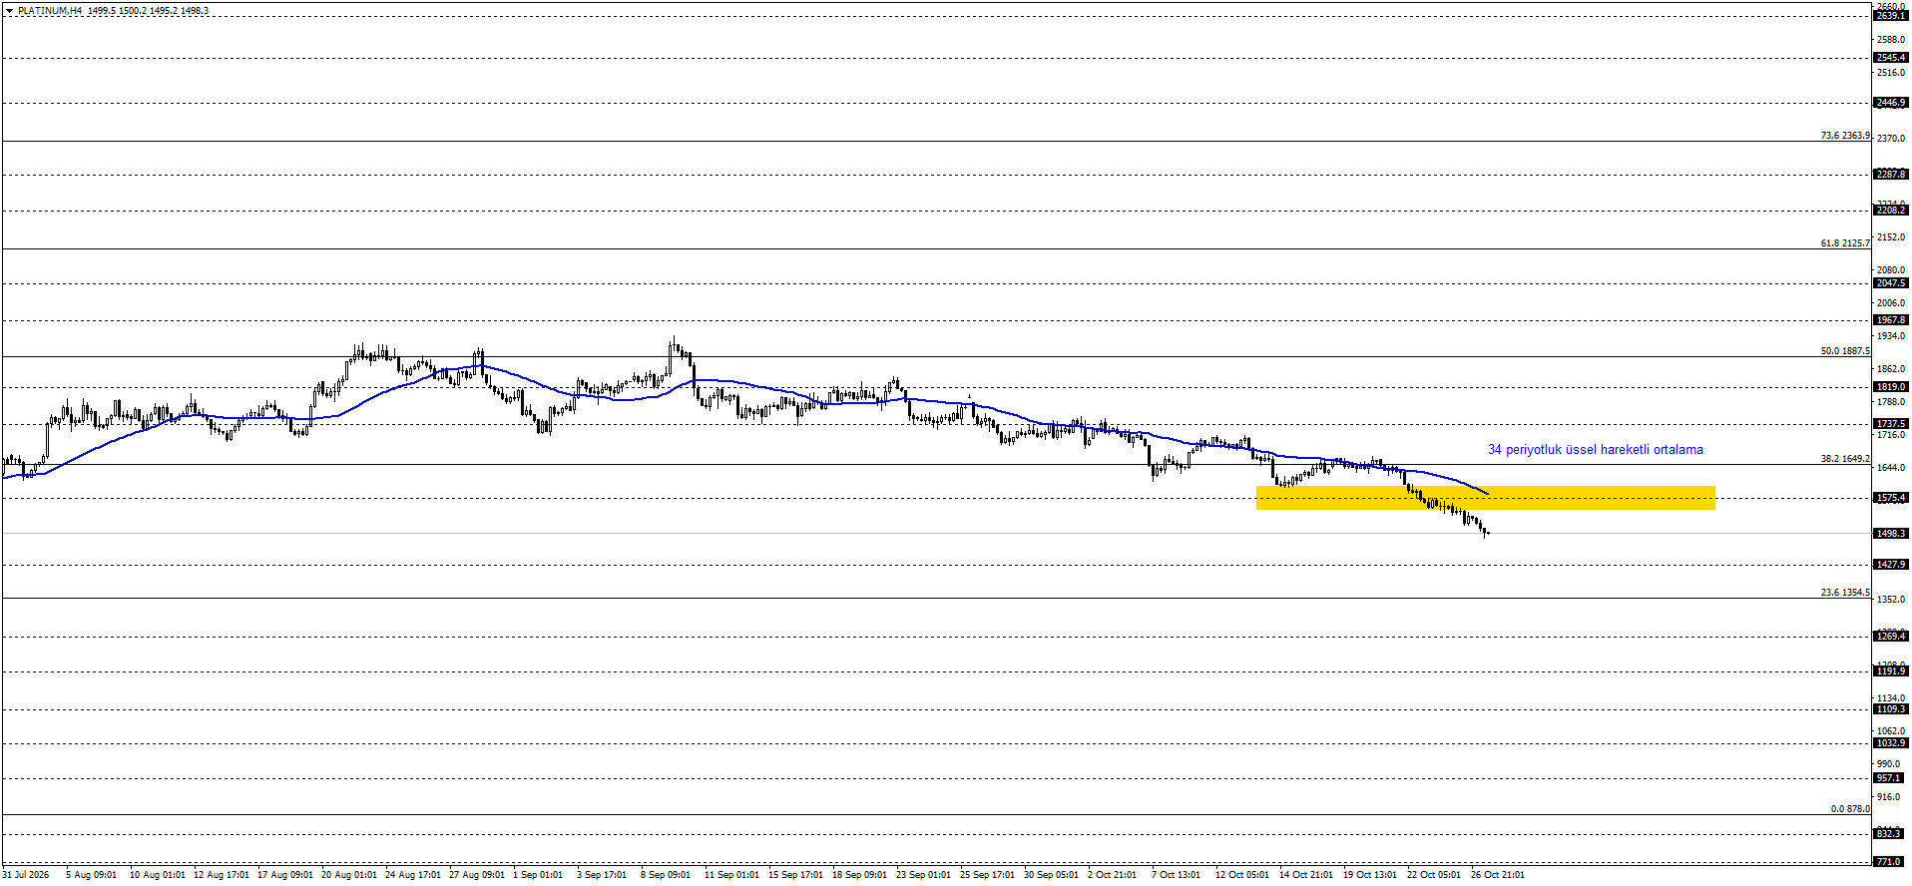Click the Fibonacci label '50.0 1887.5'

point(1845,351)
